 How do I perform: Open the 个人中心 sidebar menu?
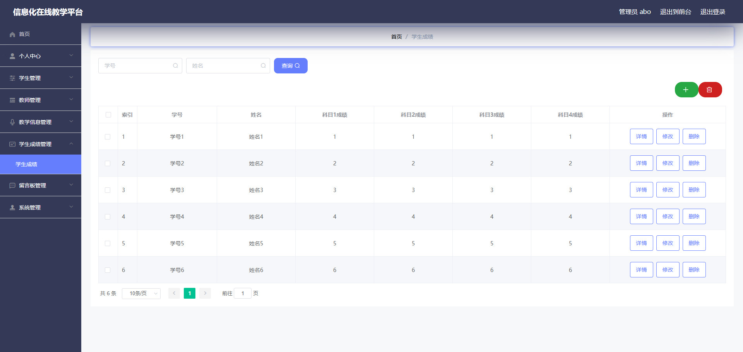41,56
